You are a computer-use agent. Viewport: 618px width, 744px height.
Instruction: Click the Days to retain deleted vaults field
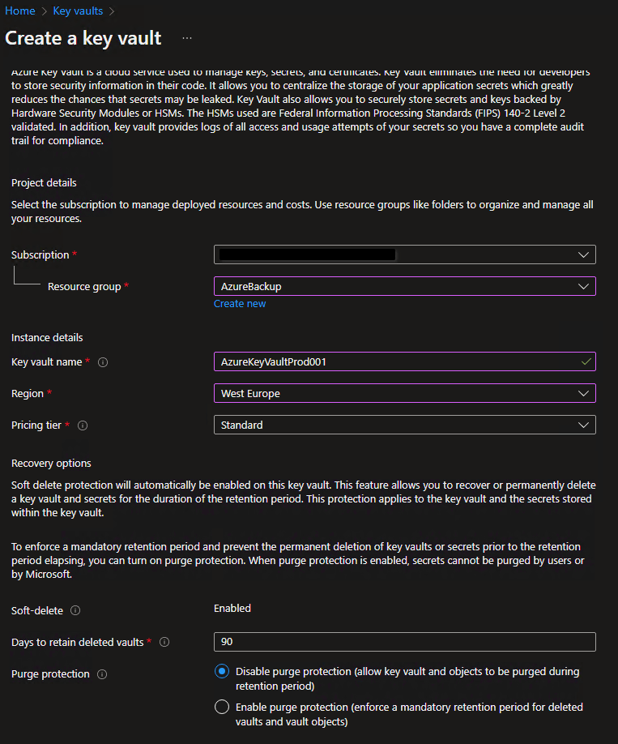pos(404,642)
